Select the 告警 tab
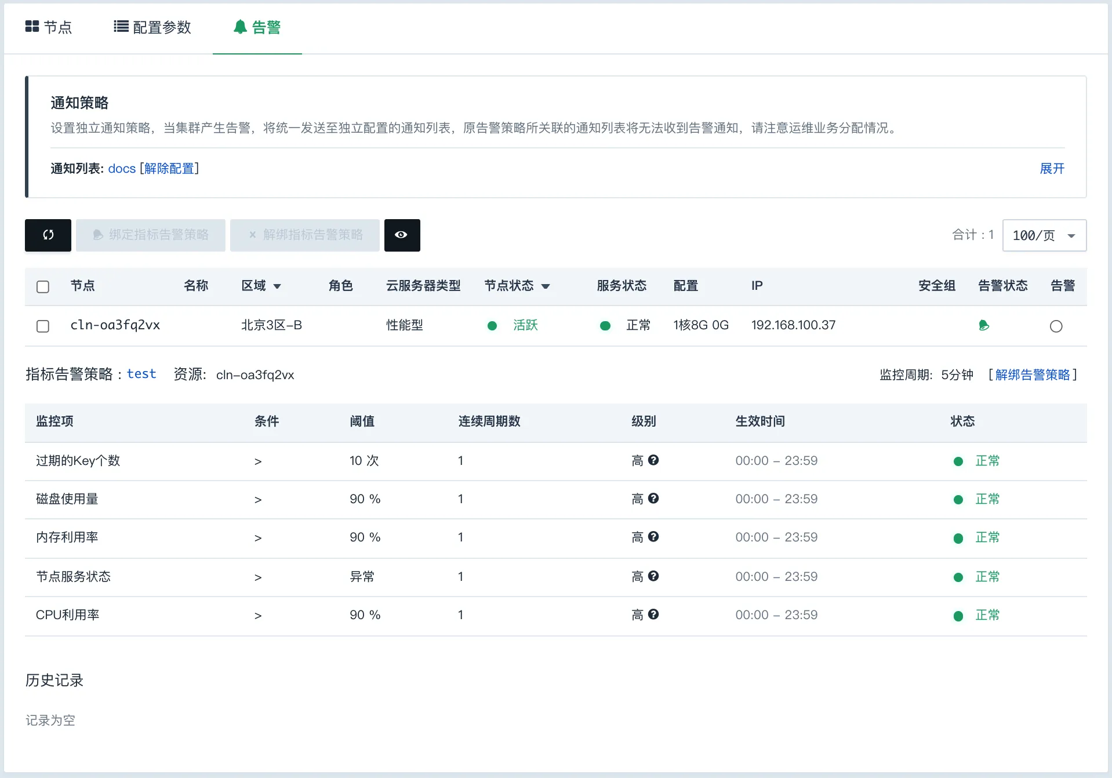The image size is (1112, 778). [257, 27]
